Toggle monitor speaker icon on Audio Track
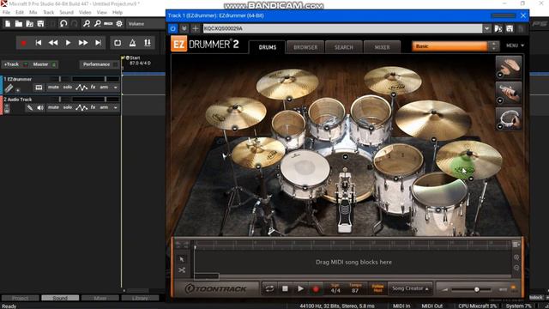 [x=40, y=108]
